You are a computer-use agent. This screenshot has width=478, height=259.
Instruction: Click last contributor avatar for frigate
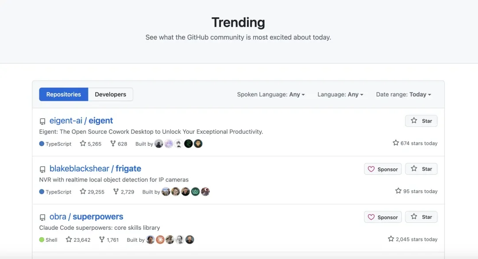[x=205, y=192]
